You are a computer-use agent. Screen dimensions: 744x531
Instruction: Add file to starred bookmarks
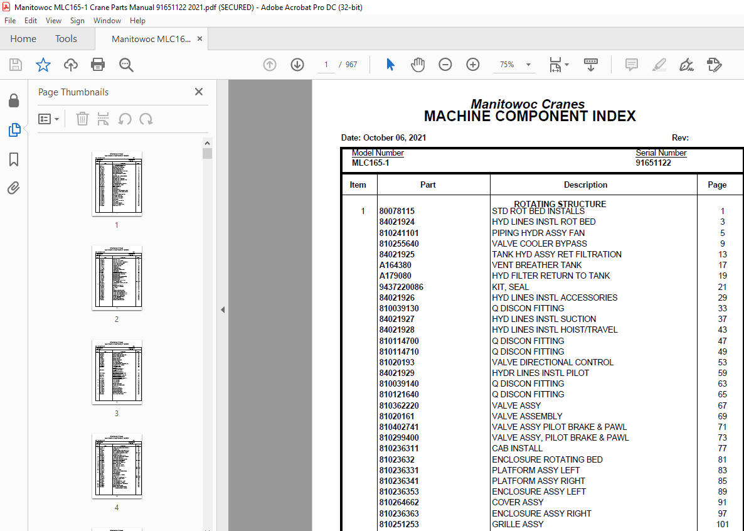[43, 65]
